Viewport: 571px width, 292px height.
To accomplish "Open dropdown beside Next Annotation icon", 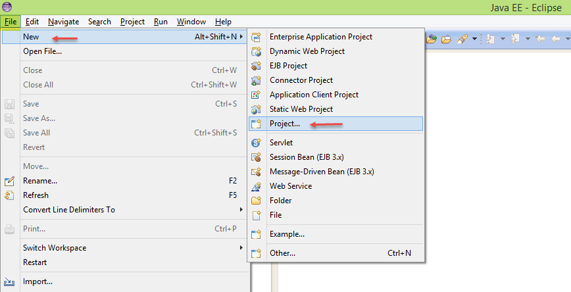I will (502, 38).
